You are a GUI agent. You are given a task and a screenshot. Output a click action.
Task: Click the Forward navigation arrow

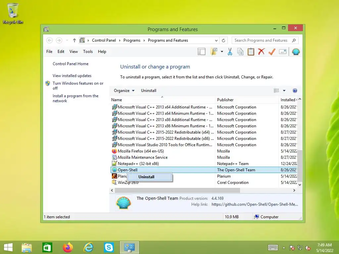[59, 40]
